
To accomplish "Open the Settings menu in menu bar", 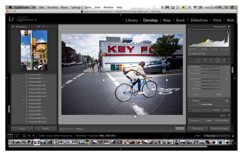I will pyautogui.click(x=76, y=7).
